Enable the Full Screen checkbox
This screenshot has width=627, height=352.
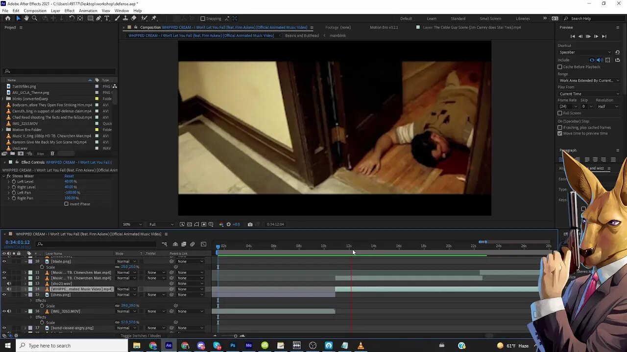[560, 113]
